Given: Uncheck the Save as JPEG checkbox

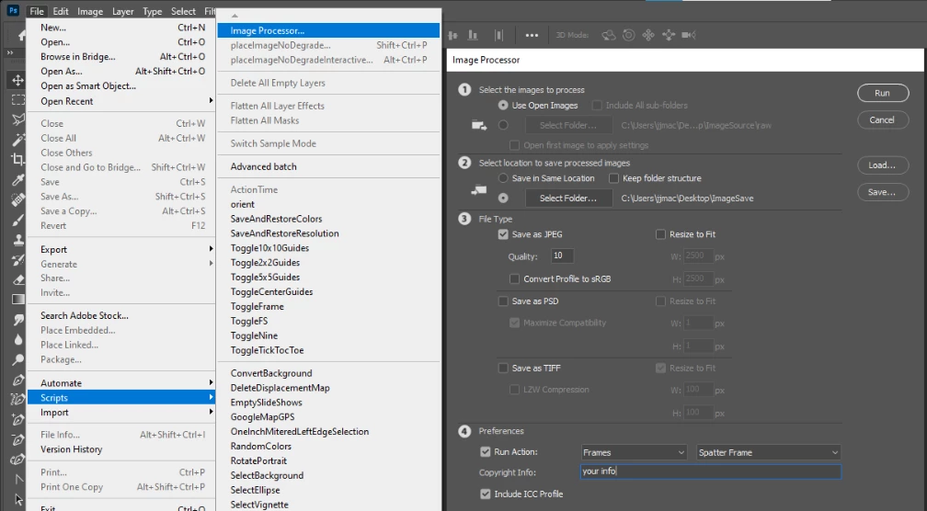Looking at the screenshot, I should coord(503,234).
